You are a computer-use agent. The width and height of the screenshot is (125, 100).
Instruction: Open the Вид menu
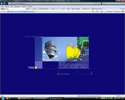pyautogui.click(x=12, y=6)
